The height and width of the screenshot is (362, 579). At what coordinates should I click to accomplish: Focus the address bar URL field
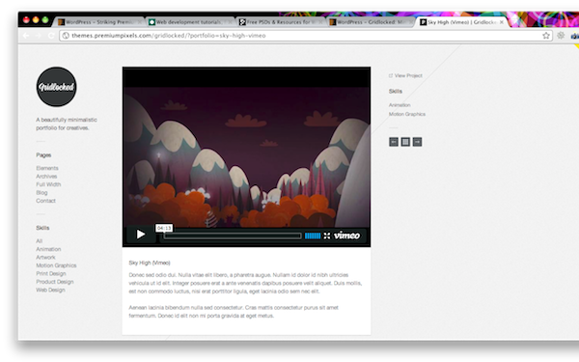[x=305, y=36]
